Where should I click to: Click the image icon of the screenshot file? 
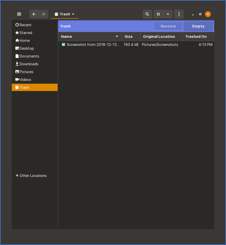[x=63, y=44]
